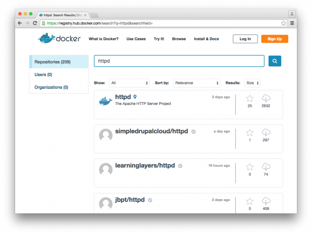Screen dimensions: 312x235
Task: Click the httpd search input field
Action: click(x=179, y=61)
